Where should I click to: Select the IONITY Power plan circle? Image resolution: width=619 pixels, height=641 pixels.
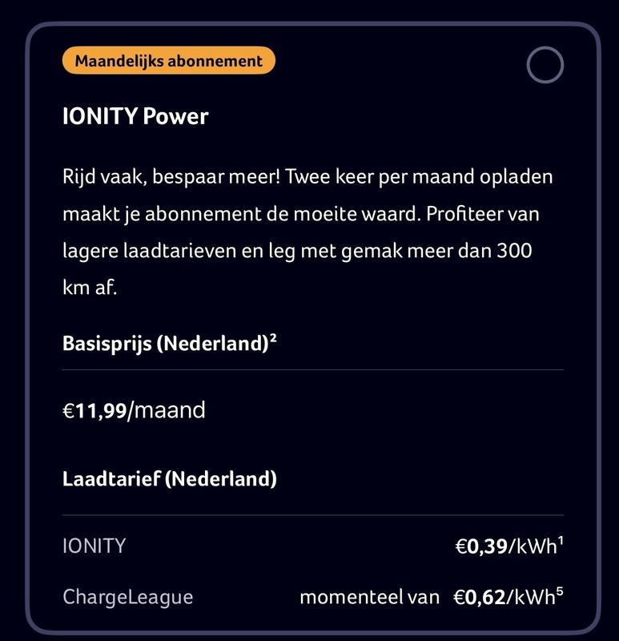click(545, 62)
